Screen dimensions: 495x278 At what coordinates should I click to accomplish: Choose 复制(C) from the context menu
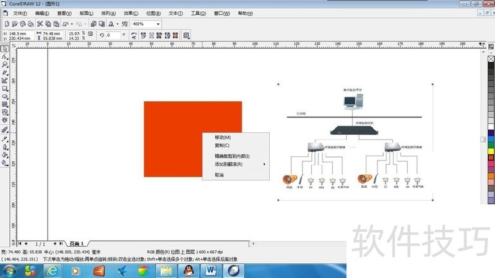coord(222,145)
